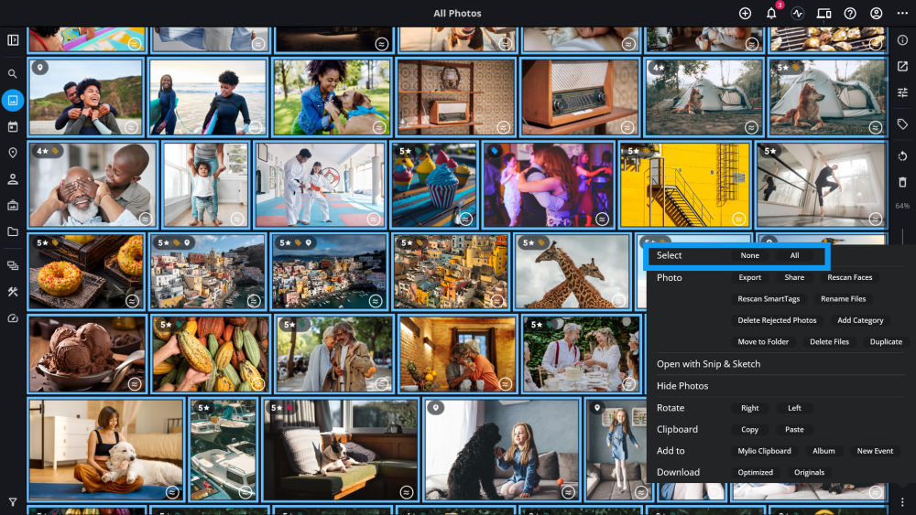This screenshot has width=916, height=515.
Task: Click the vertical three-dot menu icon
Action: point(902,501)
